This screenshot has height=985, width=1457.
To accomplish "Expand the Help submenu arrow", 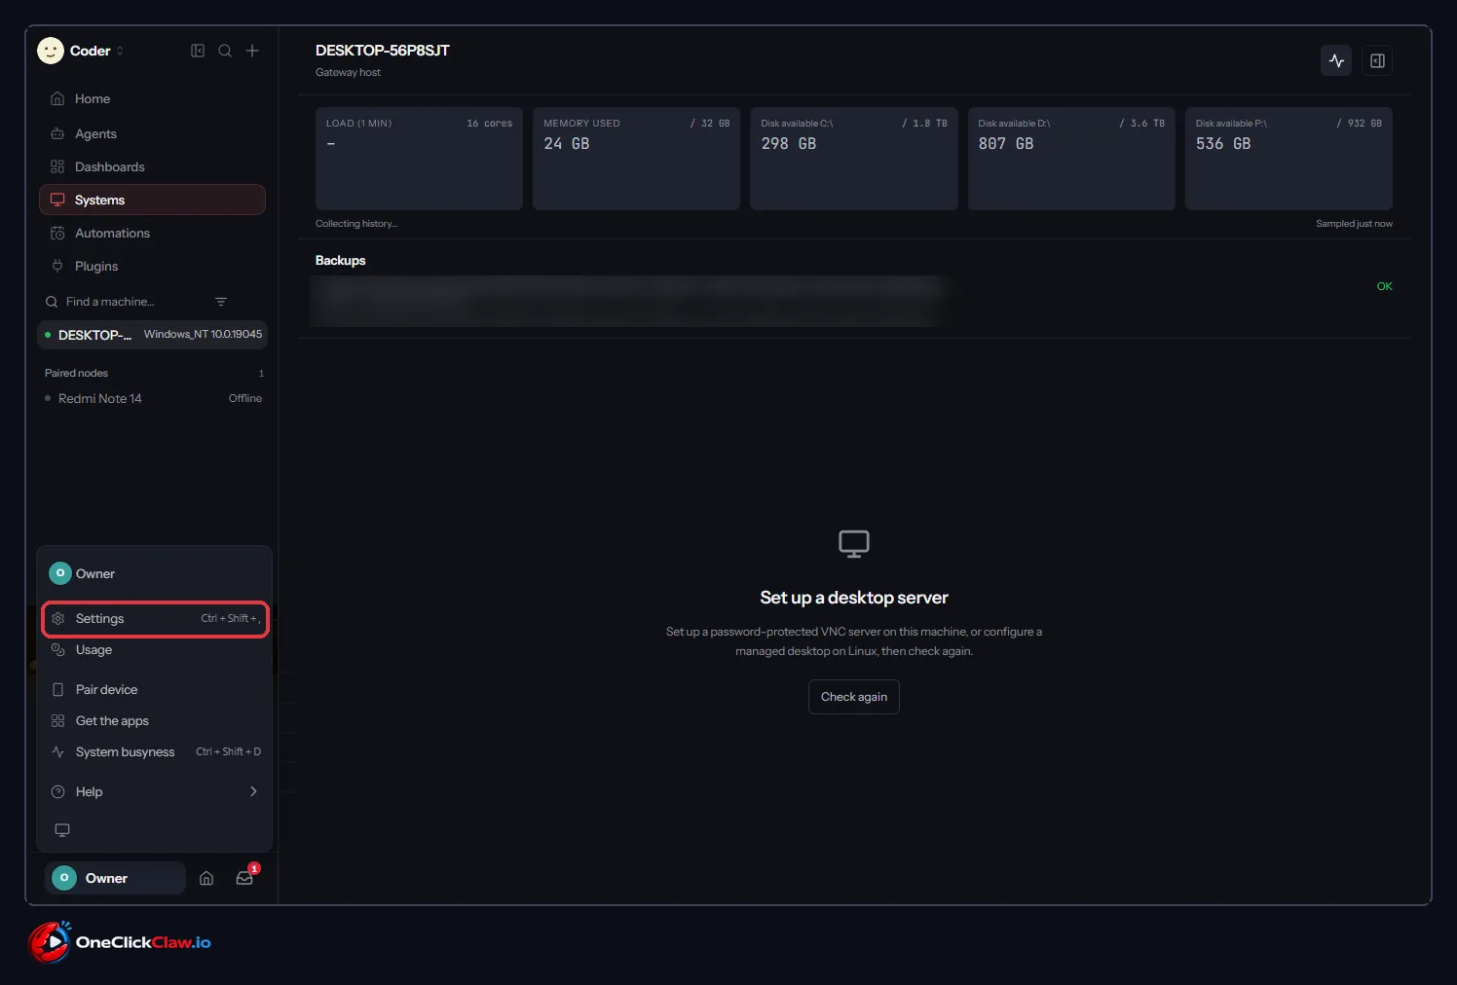I will click(253, 791).
